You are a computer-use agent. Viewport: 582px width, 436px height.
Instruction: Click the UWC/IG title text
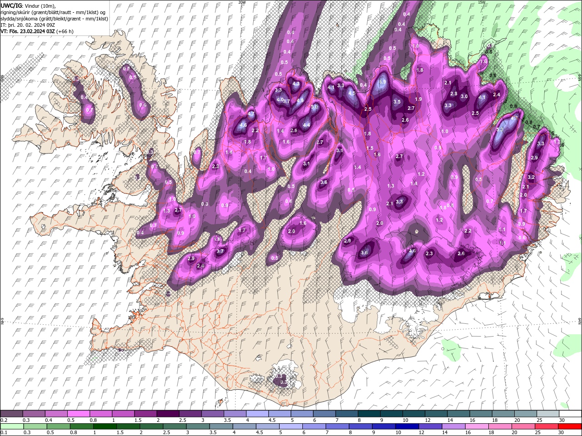11,5
